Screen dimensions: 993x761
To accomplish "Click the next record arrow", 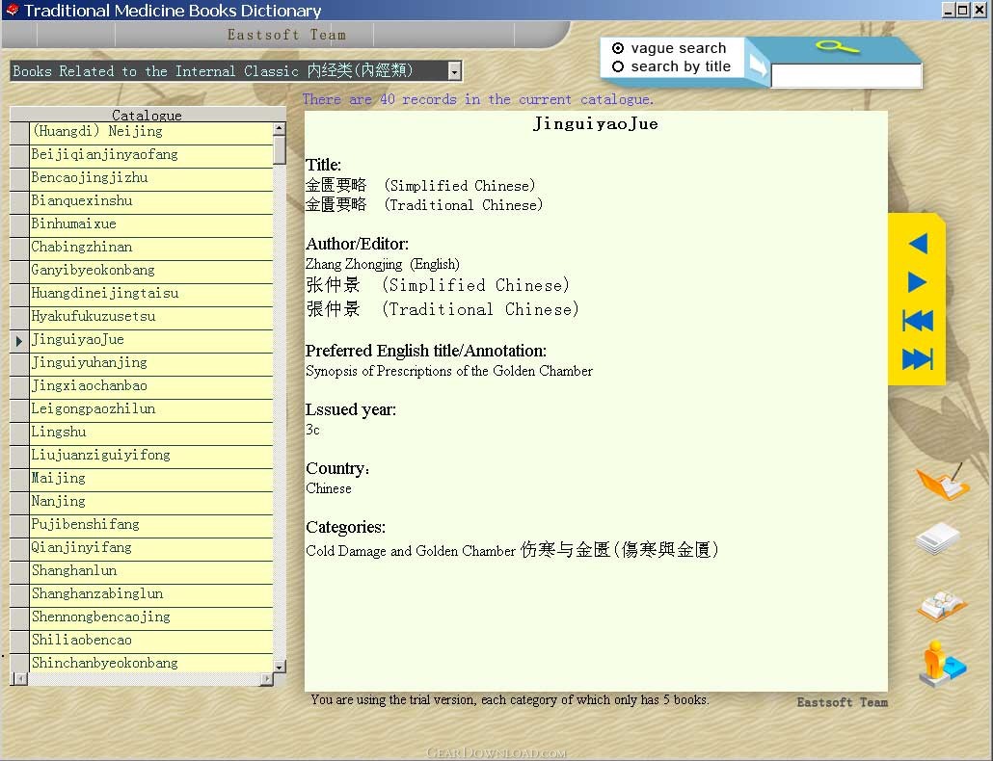I will click(917, 282).
